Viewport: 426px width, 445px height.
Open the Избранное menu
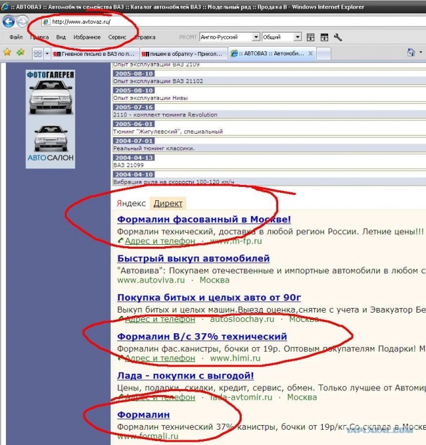click(x=87, y=37)
